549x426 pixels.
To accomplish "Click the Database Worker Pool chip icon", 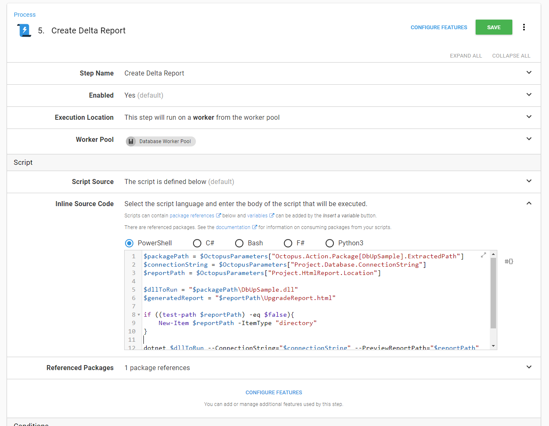I will coord(131,141).
